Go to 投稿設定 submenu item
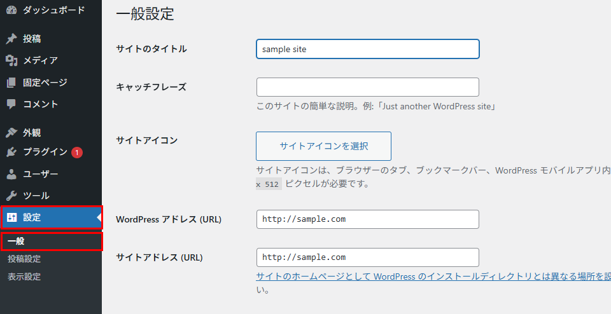 tap(24, 259)
